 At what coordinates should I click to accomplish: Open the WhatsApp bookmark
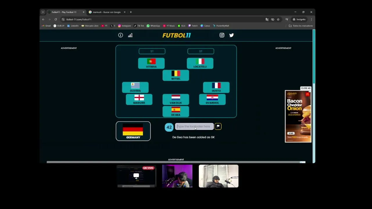tap(153, 26)
